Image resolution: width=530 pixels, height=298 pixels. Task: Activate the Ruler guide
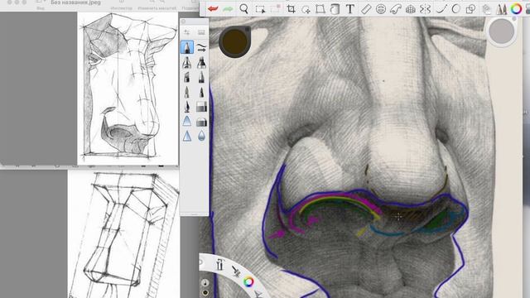coord(366,9)
